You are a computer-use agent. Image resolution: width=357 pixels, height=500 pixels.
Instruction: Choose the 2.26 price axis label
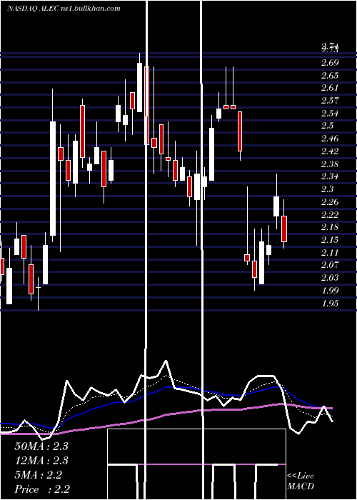(x=330, y=202)
